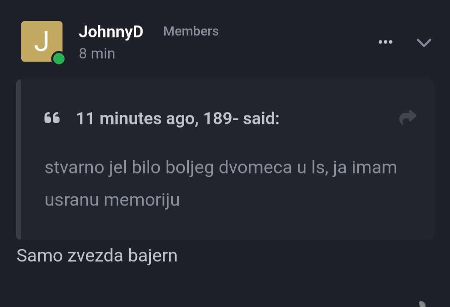
Task: Jump to original post via arrow icon
Action: point(408,117)
